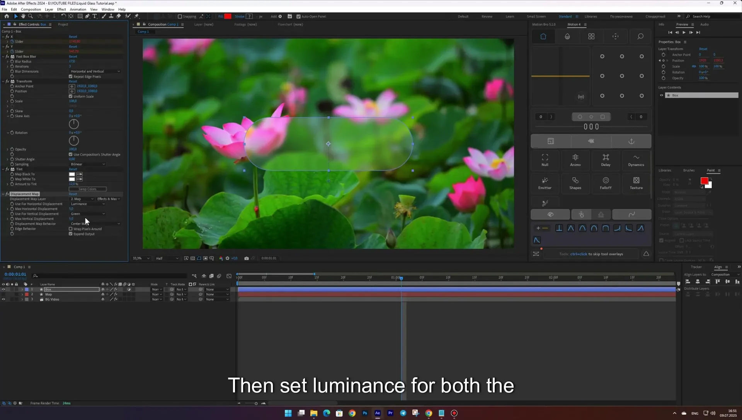Select the Type tool in the toolbar

pos(95,16)
